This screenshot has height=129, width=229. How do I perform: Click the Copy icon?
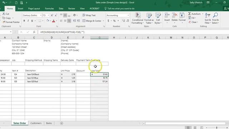pos(4,18)
